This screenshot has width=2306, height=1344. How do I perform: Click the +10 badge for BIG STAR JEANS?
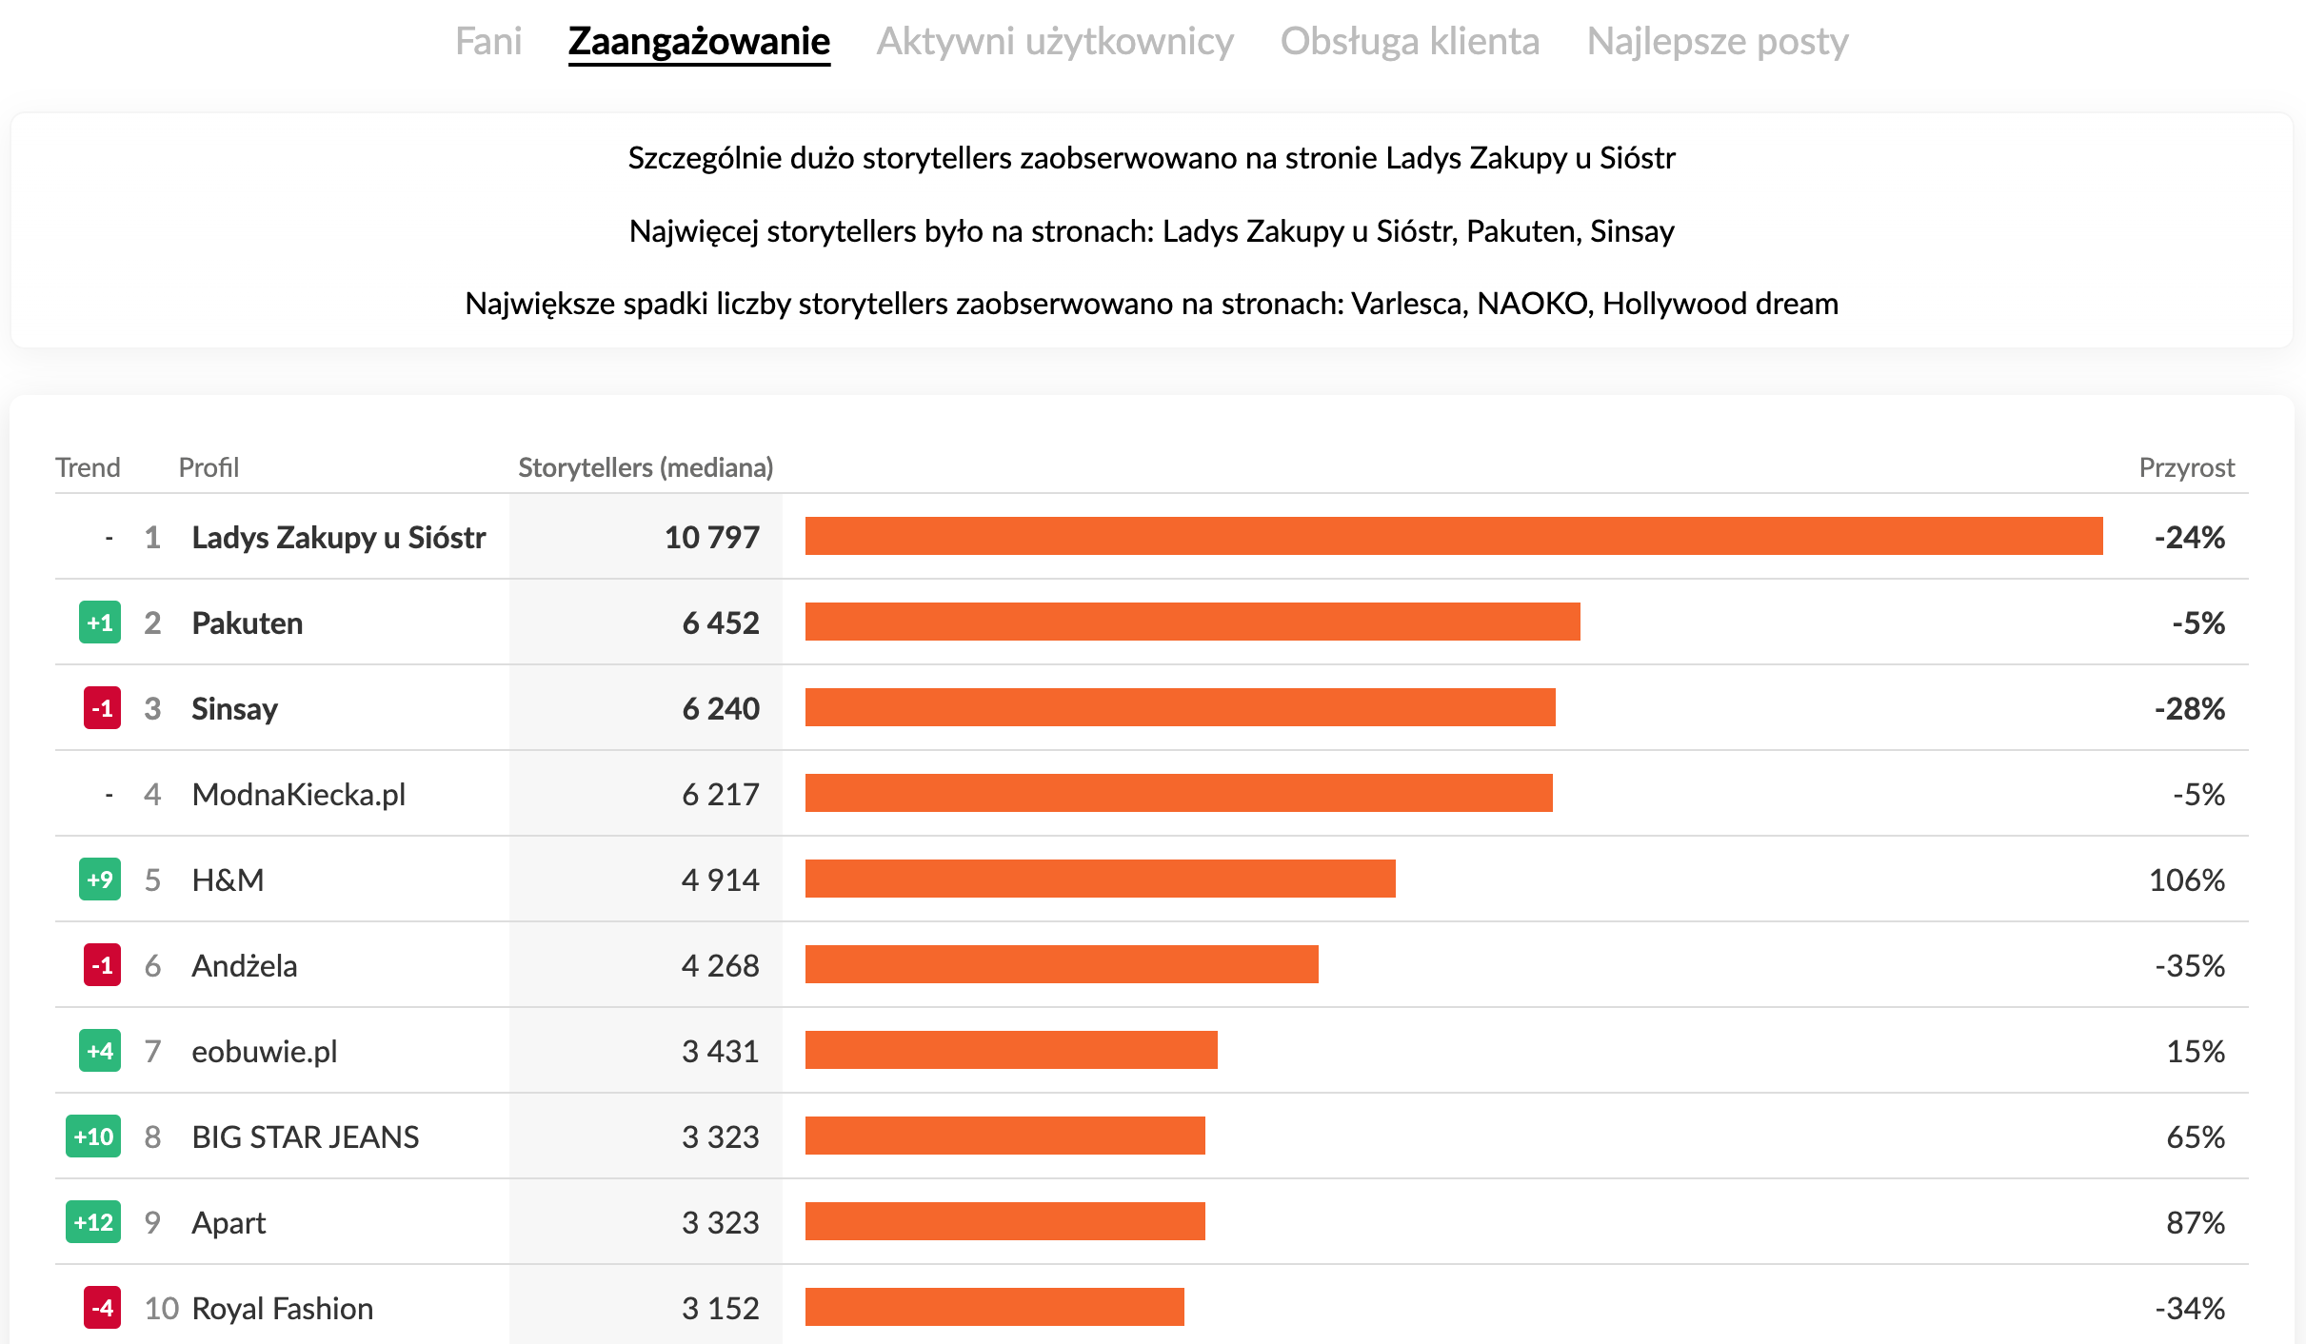coord(93,1136)
